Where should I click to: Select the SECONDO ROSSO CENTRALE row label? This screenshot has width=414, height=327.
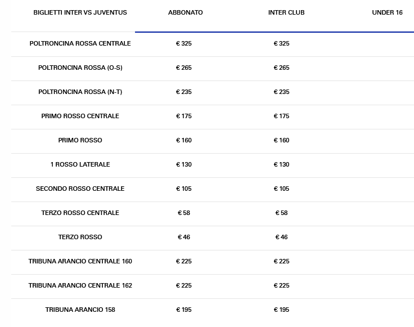click(x=80, y=189)
